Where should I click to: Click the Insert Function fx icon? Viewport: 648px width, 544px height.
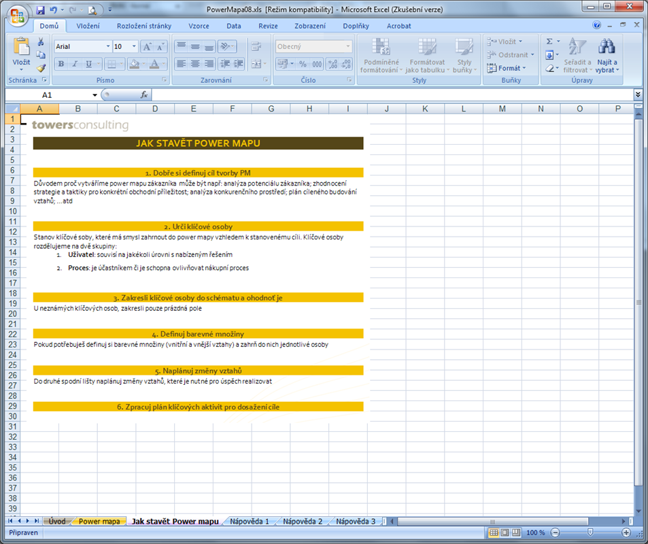pyautogui.click(x=144, y=95)
